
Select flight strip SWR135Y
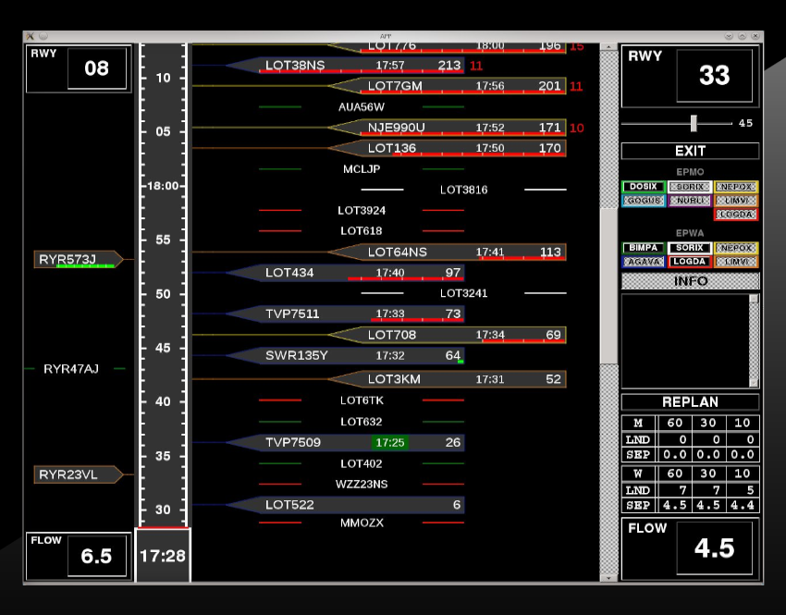coord(351,355)
